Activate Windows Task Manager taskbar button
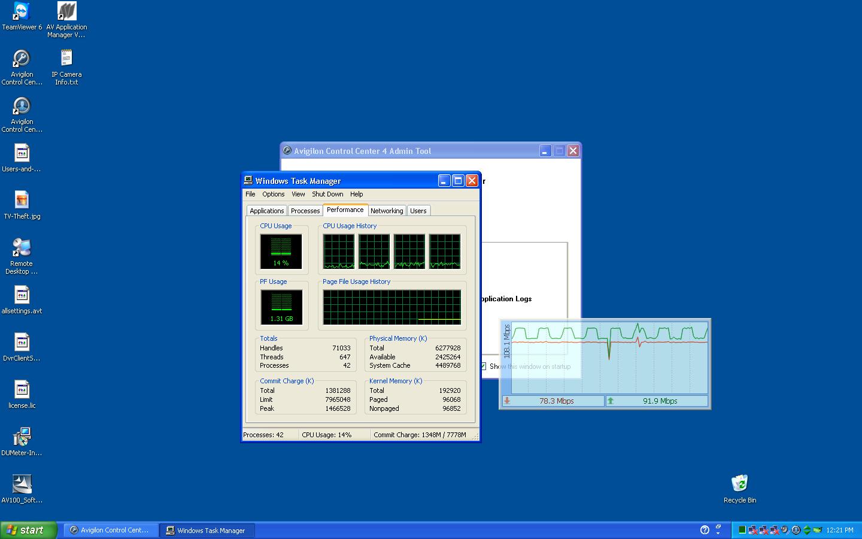This screenshot has height=539, width=862. pos(207,530)
